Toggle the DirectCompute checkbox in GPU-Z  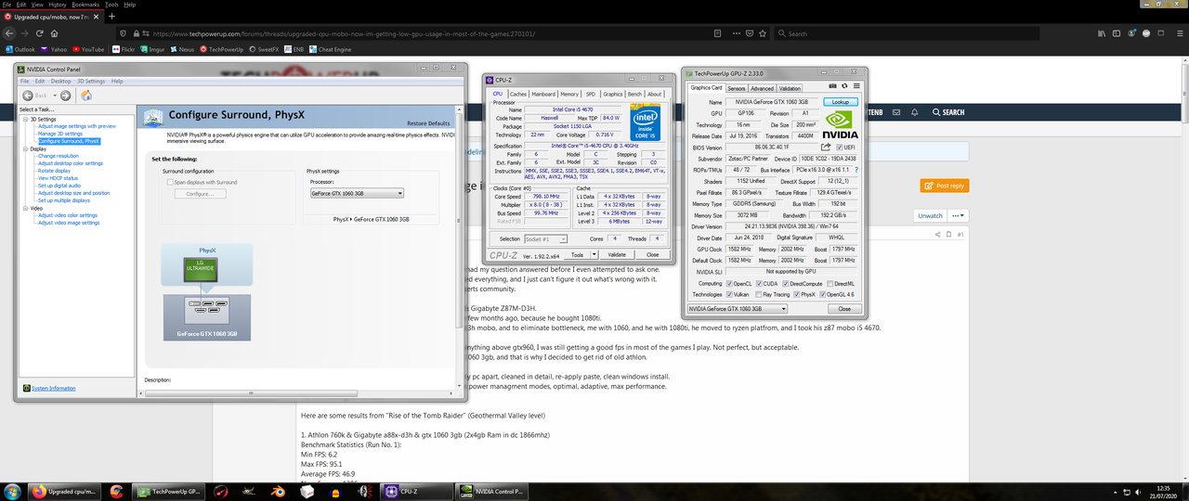pos(787,283)
